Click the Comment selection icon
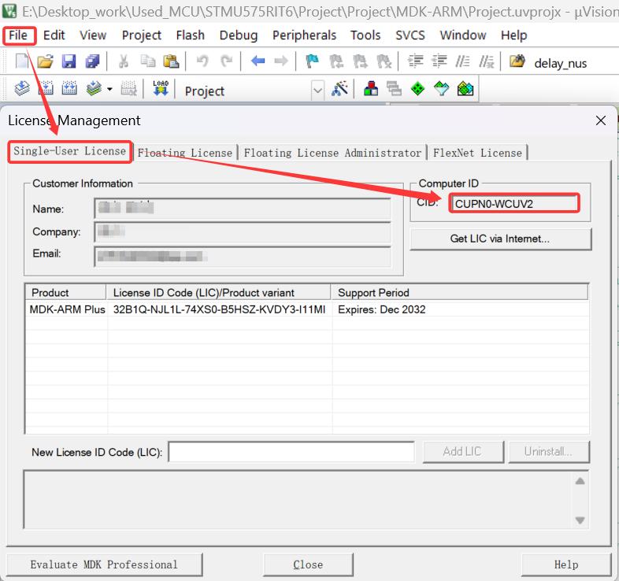Viewport: 619px width, 581px height. tap(462, 61)
